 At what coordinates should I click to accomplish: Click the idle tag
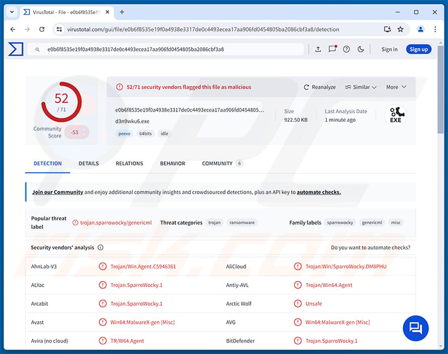[164, 134]
